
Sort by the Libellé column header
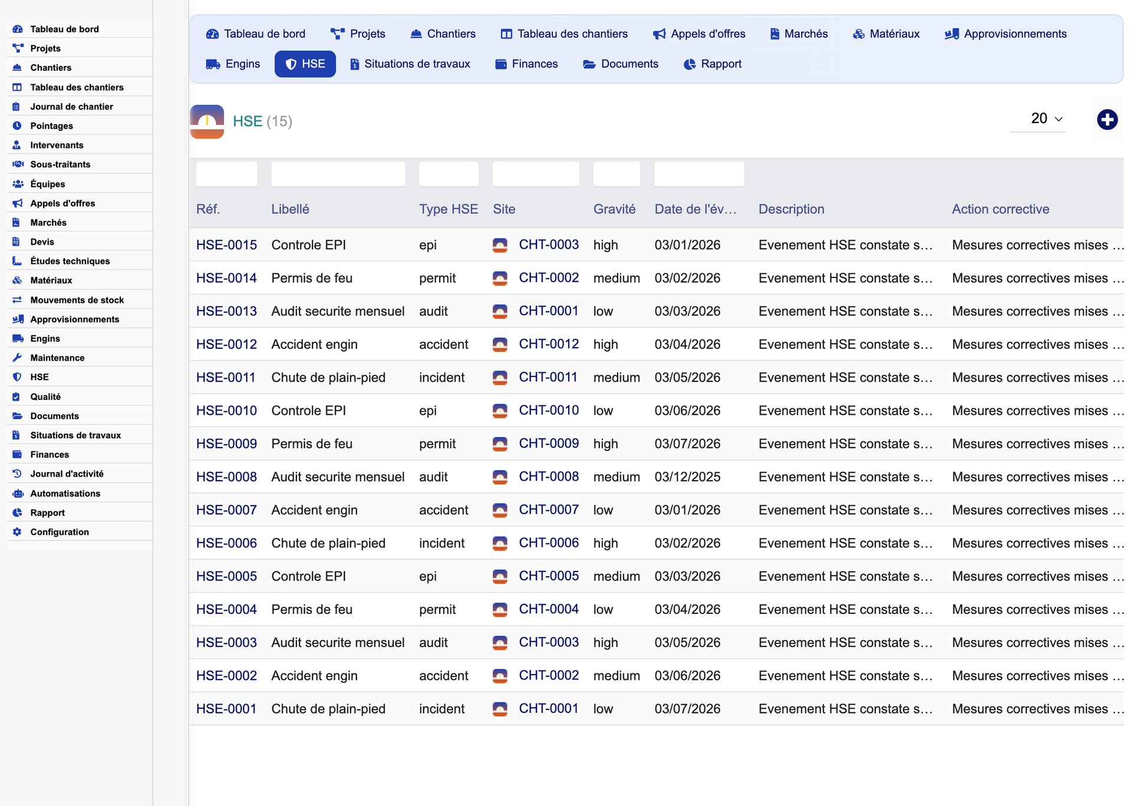pyautogui.click(x=290, y=209)
